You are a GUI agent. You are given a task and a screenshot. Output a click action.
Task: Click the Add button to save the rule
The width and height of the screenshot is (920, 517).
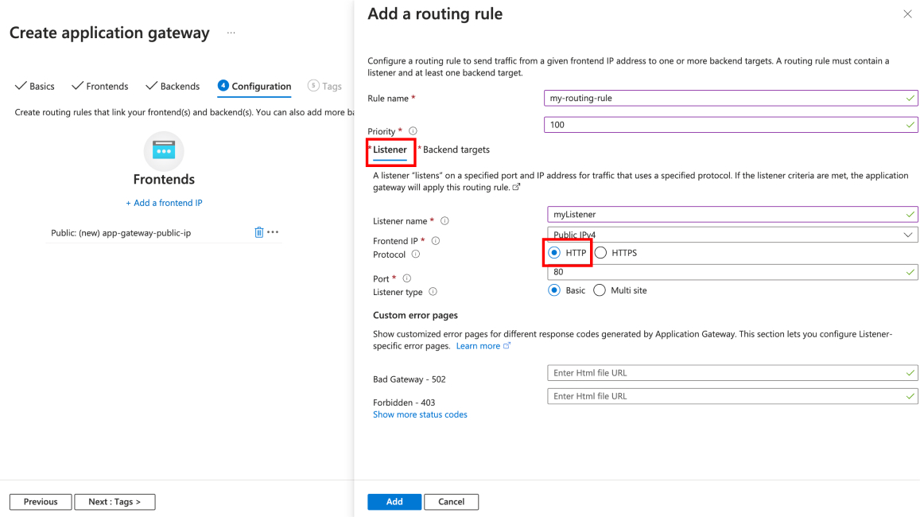click(394, 501)
